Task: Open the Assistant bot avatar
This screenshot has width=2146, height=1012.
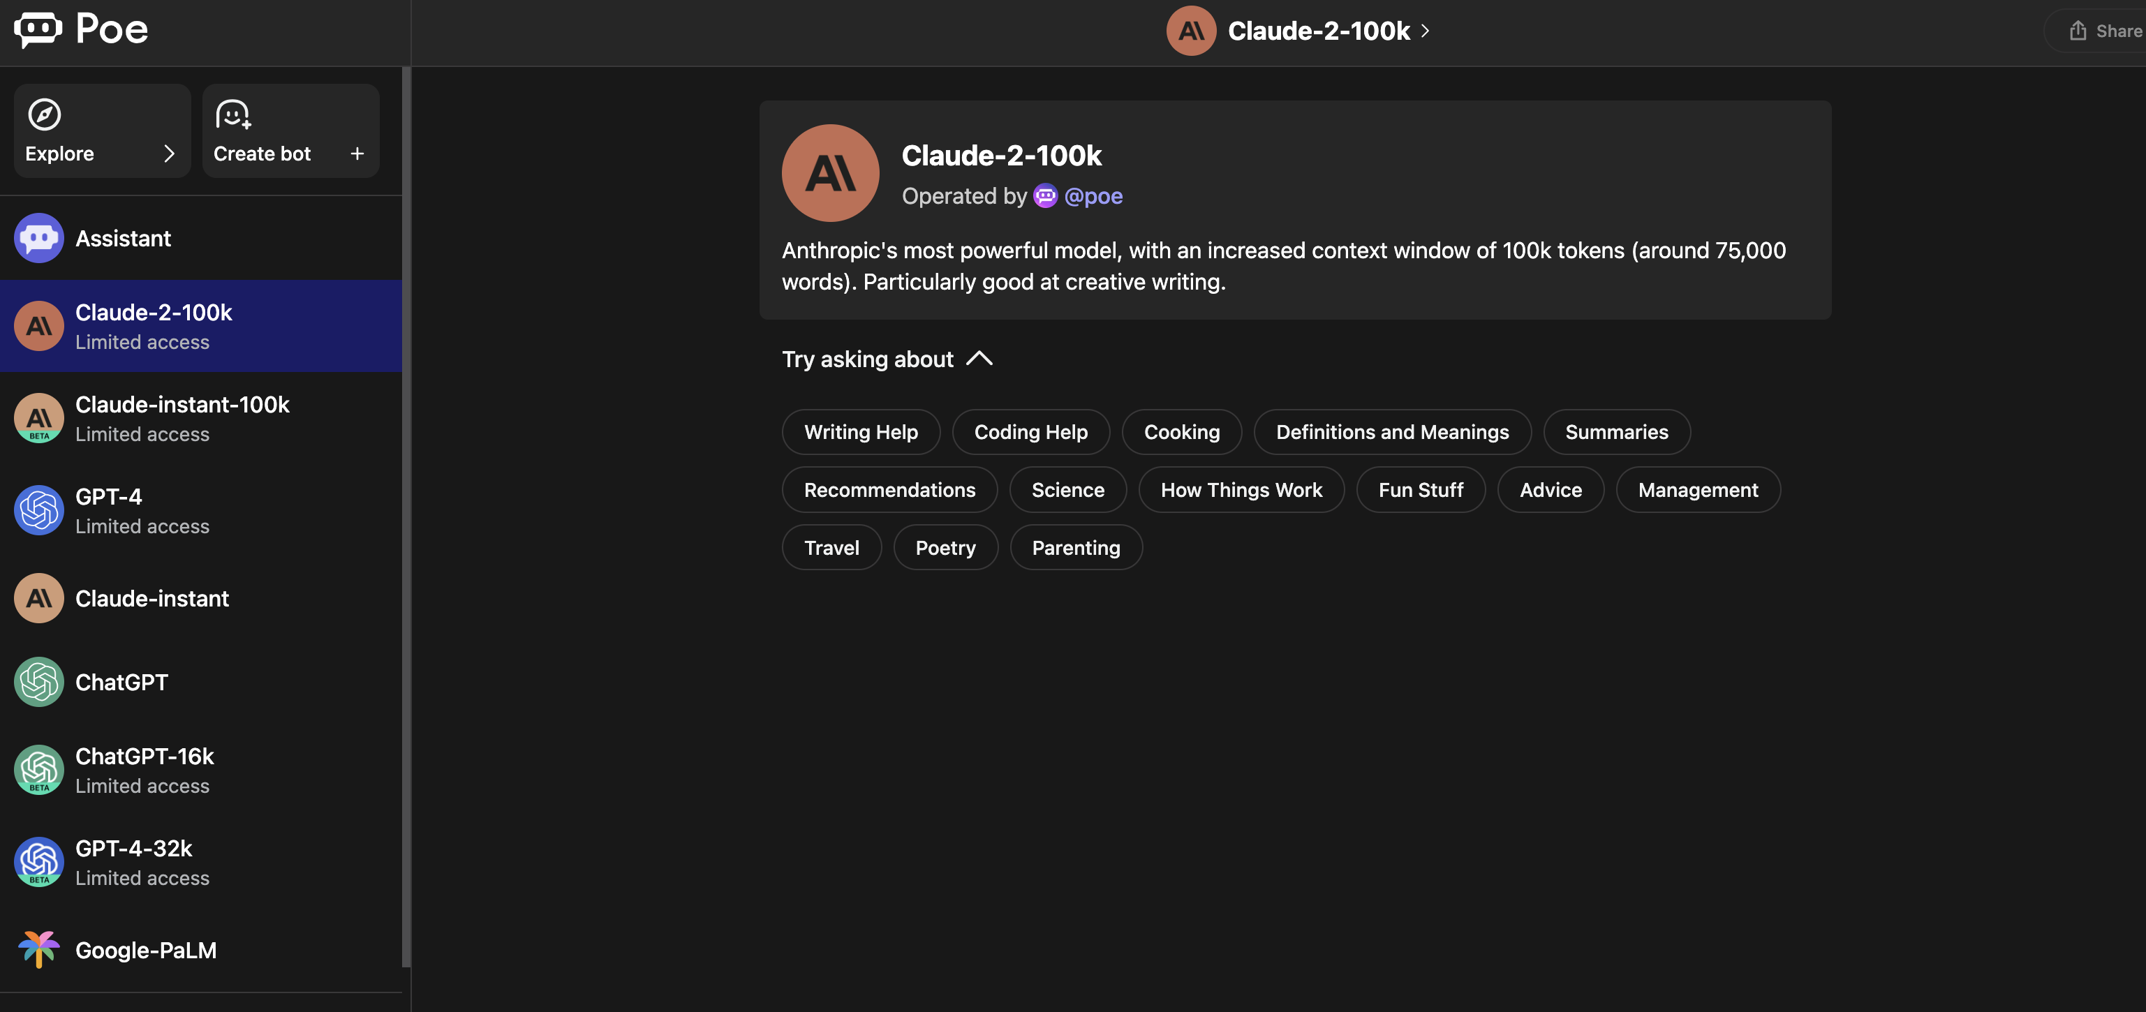Action: point(38,238)
